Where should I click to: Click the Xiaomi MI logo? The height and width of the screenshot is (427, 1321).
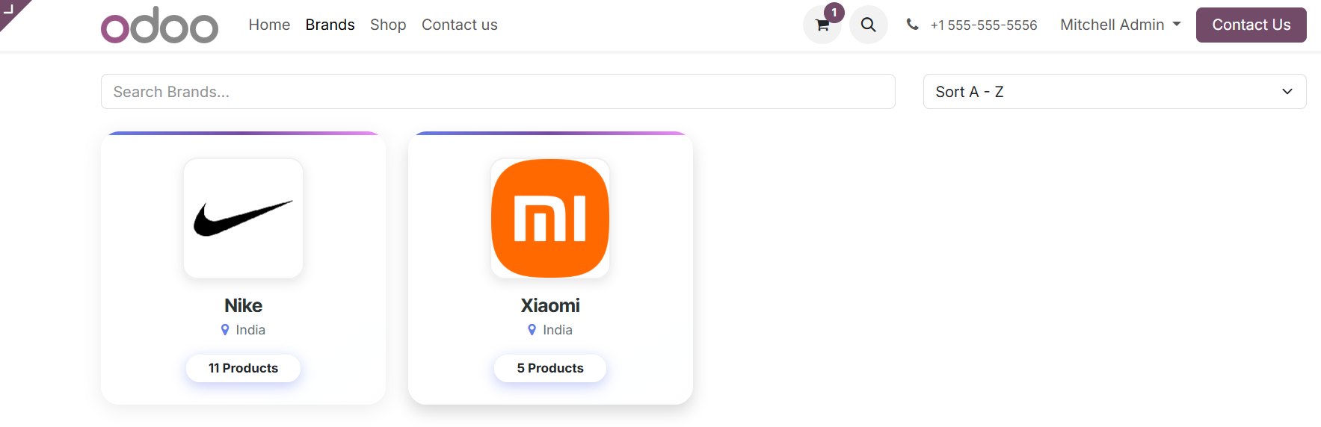coord(550,218)
